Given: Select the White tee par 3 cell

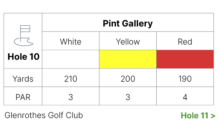Looking at the screenshot, I should pos(70,96).
